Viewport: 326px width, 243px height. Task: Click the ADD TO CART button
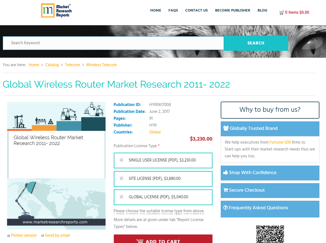click(163, 239)
